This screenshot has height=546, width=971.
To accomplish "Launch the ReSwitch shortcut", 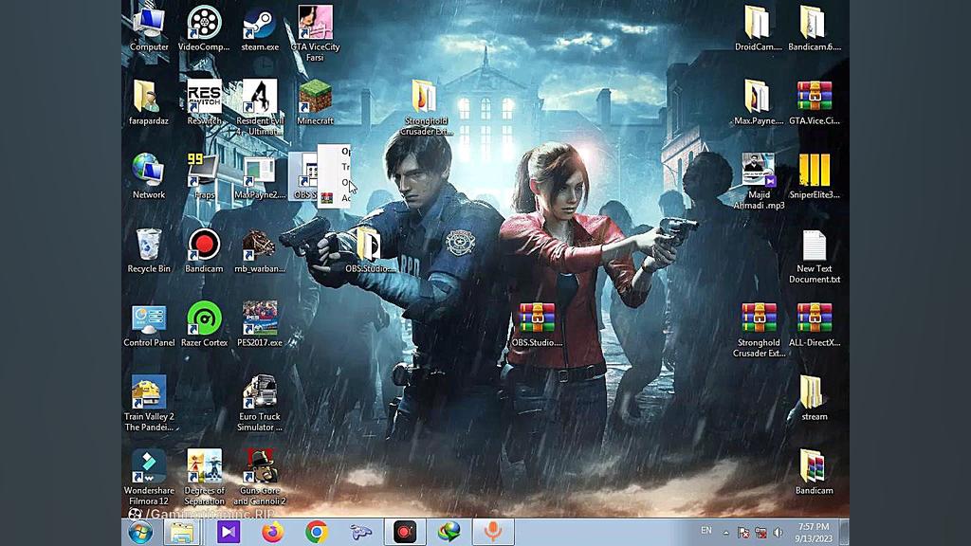I will click(204, 102).
